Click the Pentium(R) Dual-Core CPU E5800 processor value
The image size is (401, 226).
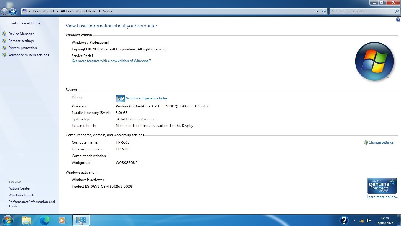pos(162,106)
